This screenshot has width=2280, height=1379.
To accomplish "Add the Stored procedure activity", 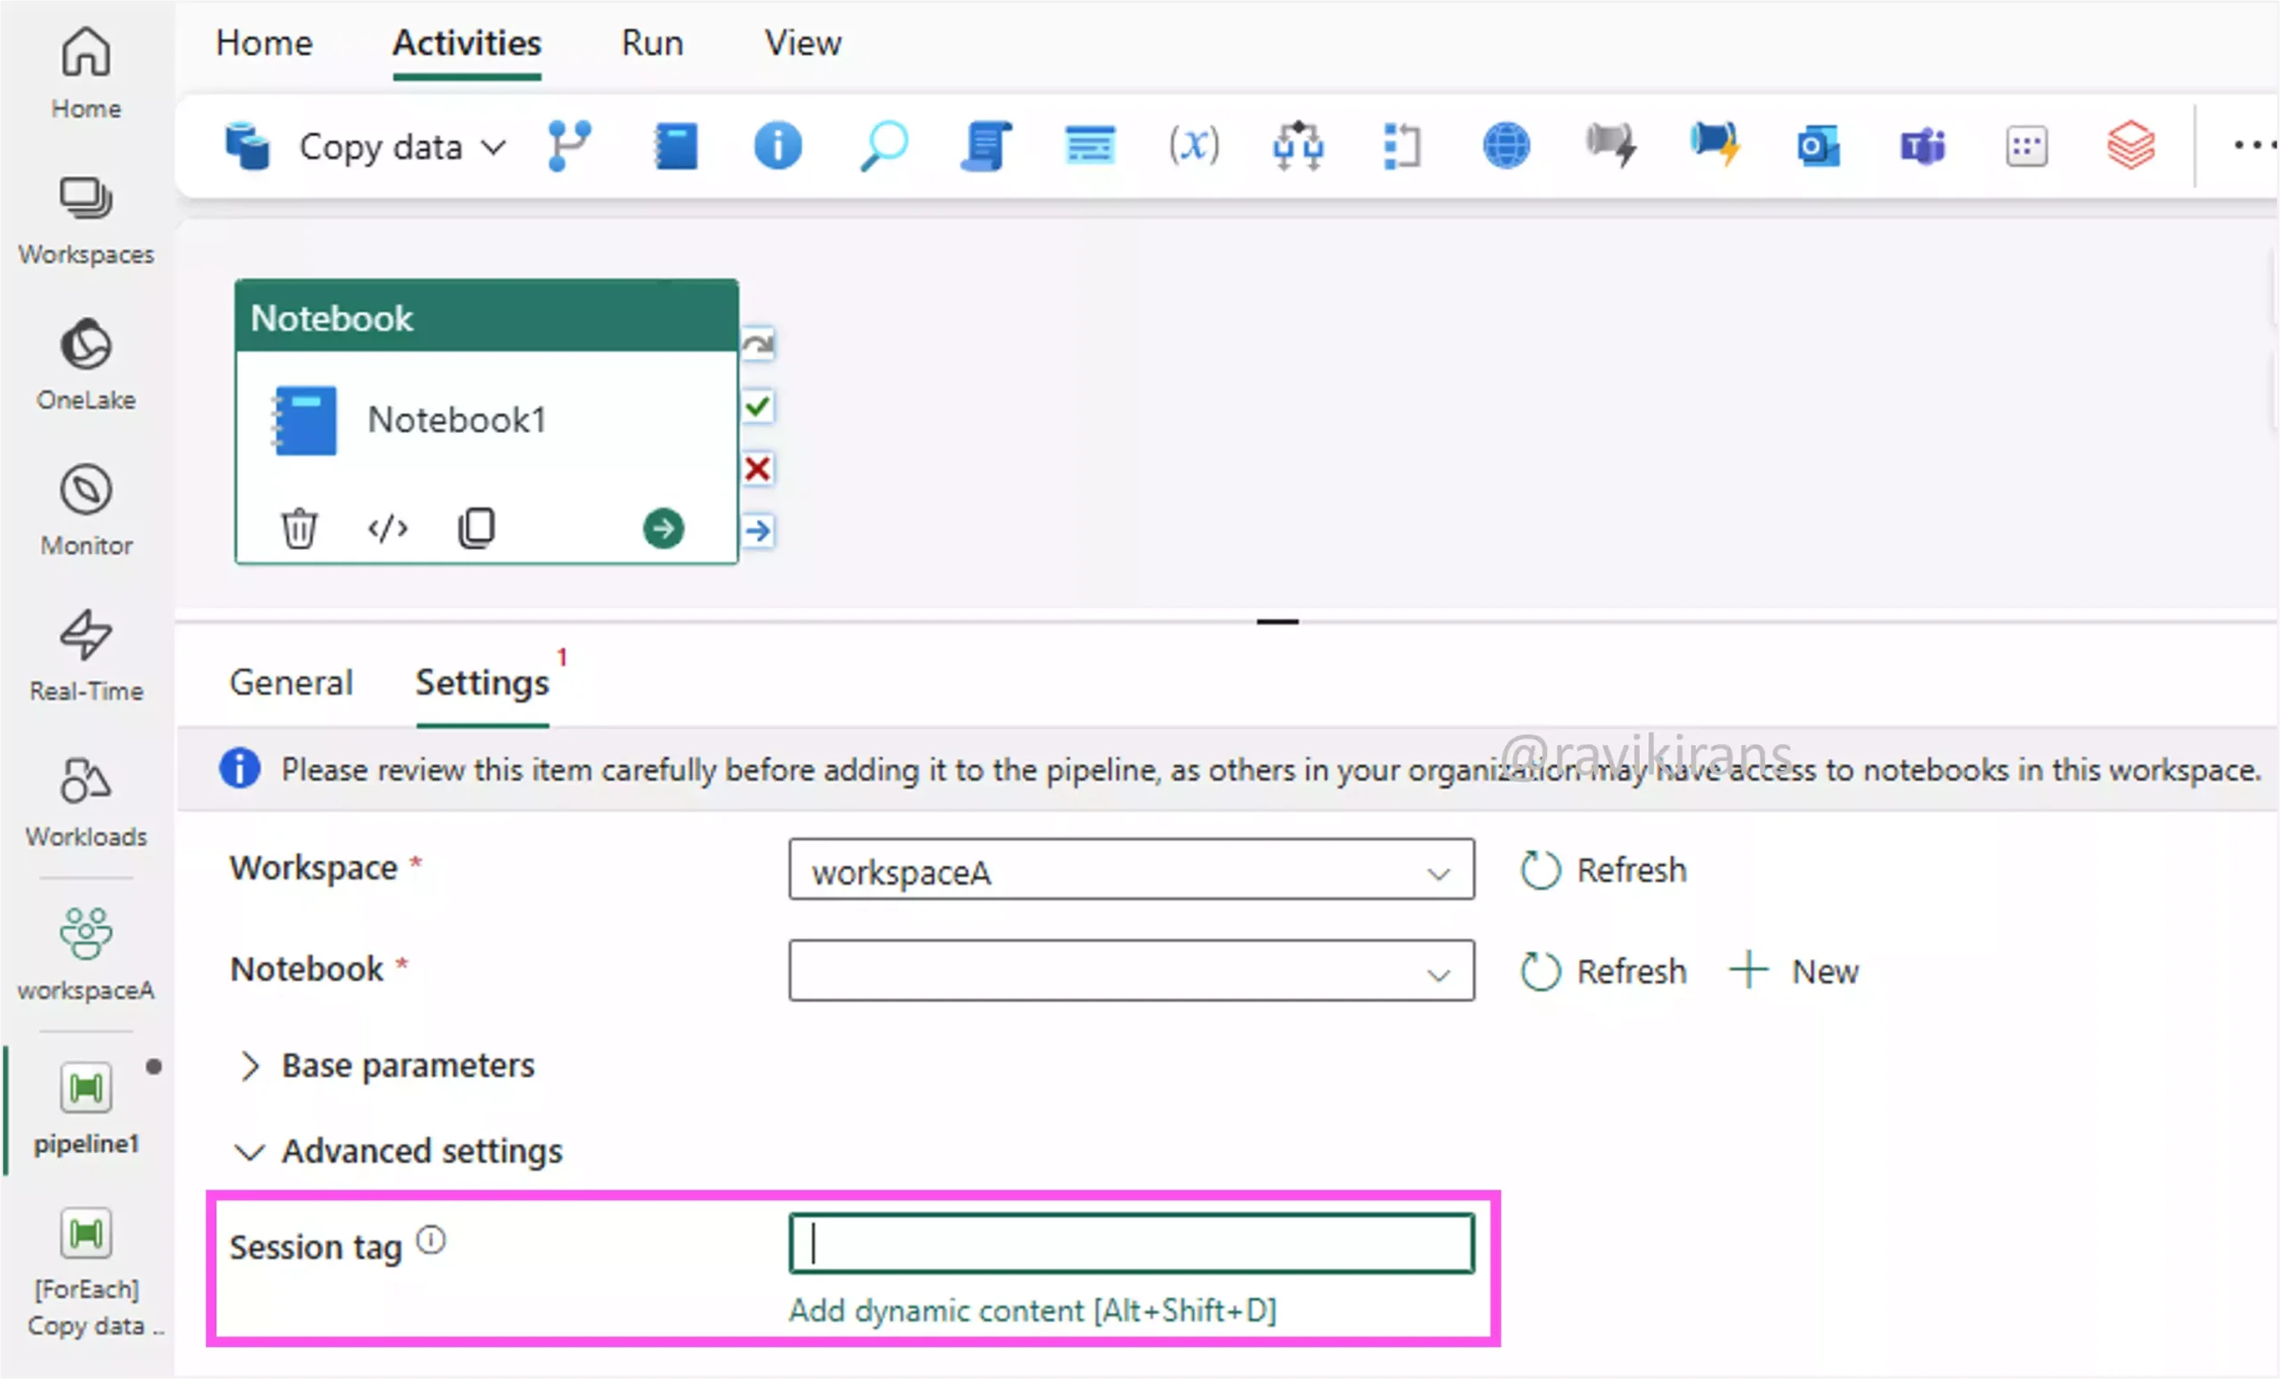I will (1089, 146).
